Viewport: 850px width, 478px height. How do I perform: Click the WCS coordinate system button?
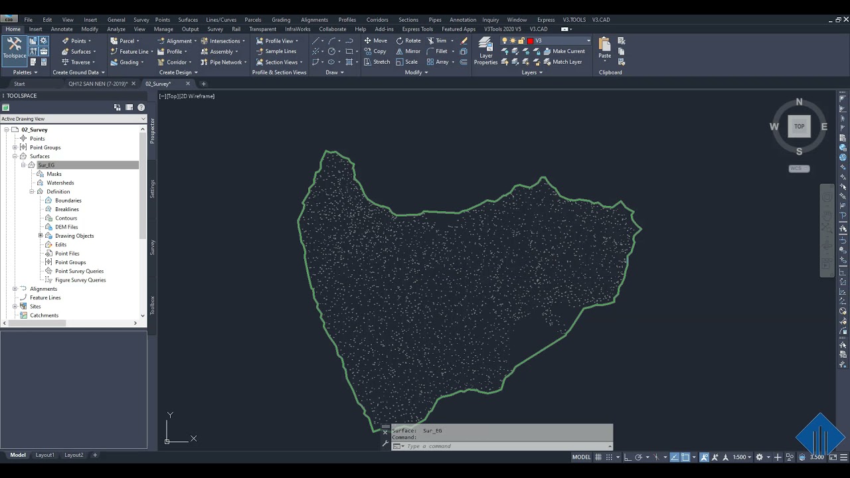[799, 168]
